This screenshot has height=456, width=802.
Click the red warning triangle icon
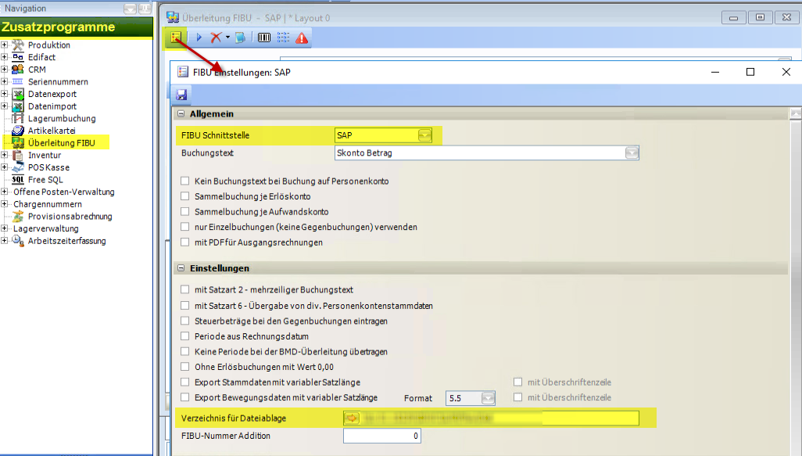(x=302, y=38)
